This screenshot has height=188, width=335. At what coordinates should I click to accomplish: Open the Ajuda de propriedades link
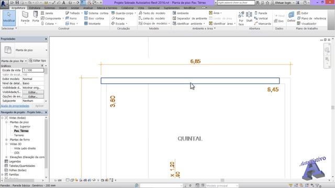tap(15, 105)
